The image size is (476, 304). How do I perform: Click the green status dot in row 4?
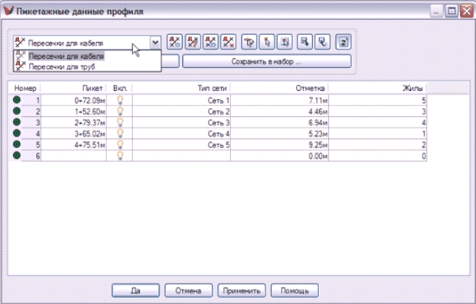click(17, 133)
